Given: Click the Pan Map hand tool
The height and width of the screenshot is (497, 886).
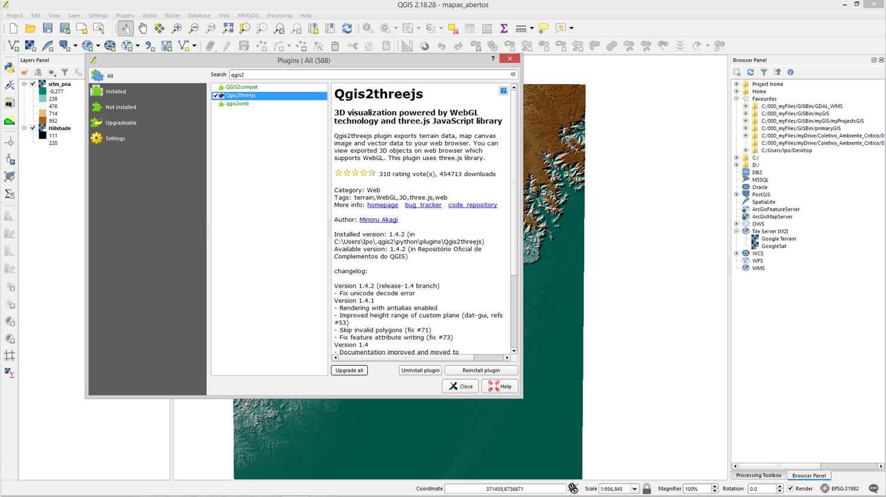Looking at the screenshot, I should 143,28.
